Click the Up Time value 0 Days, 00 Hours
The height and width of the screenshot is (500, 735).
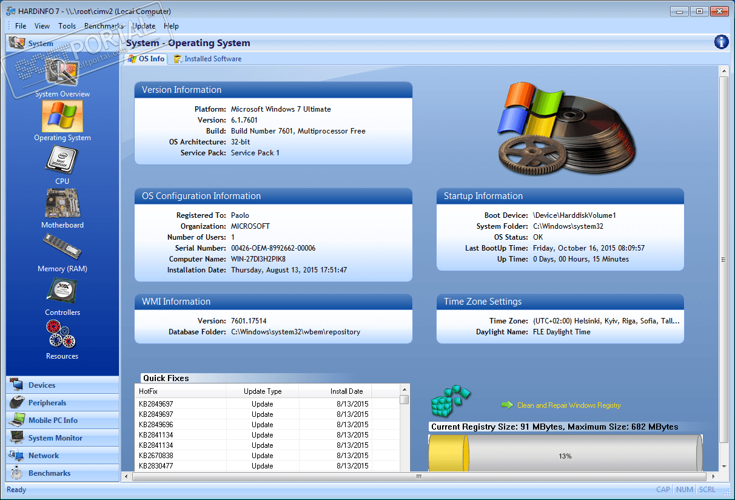click(x=581, y=259)
